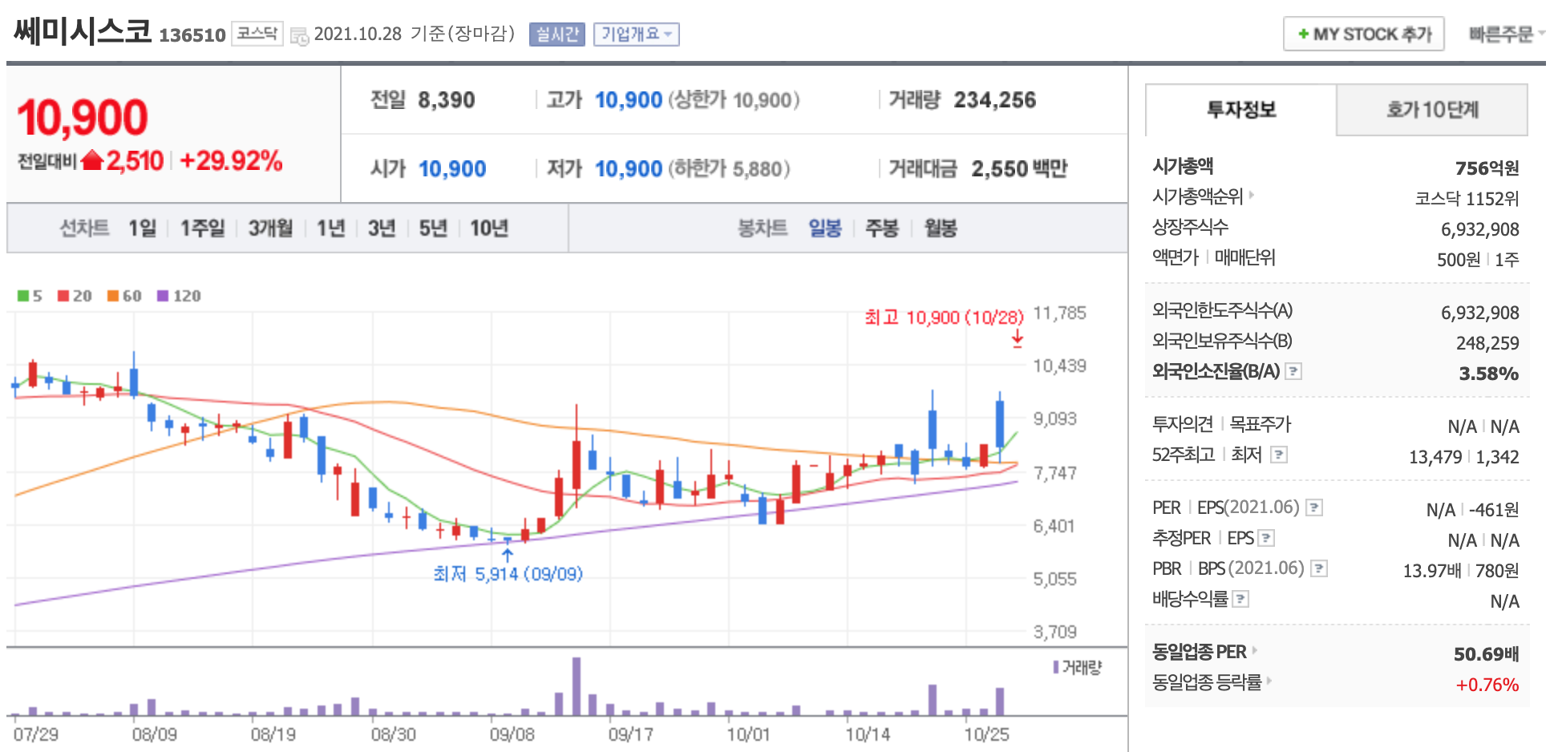Click the 시가총액 756억원 value
The width and height of the screenshot is (1554, 752).
pyautogui.click(x=1487, y=168)
